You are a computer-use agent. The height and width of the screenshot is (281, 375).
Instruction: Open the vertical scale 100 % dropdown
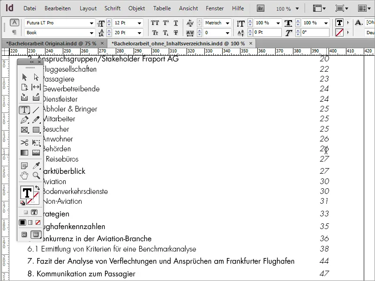pos(278,23)
